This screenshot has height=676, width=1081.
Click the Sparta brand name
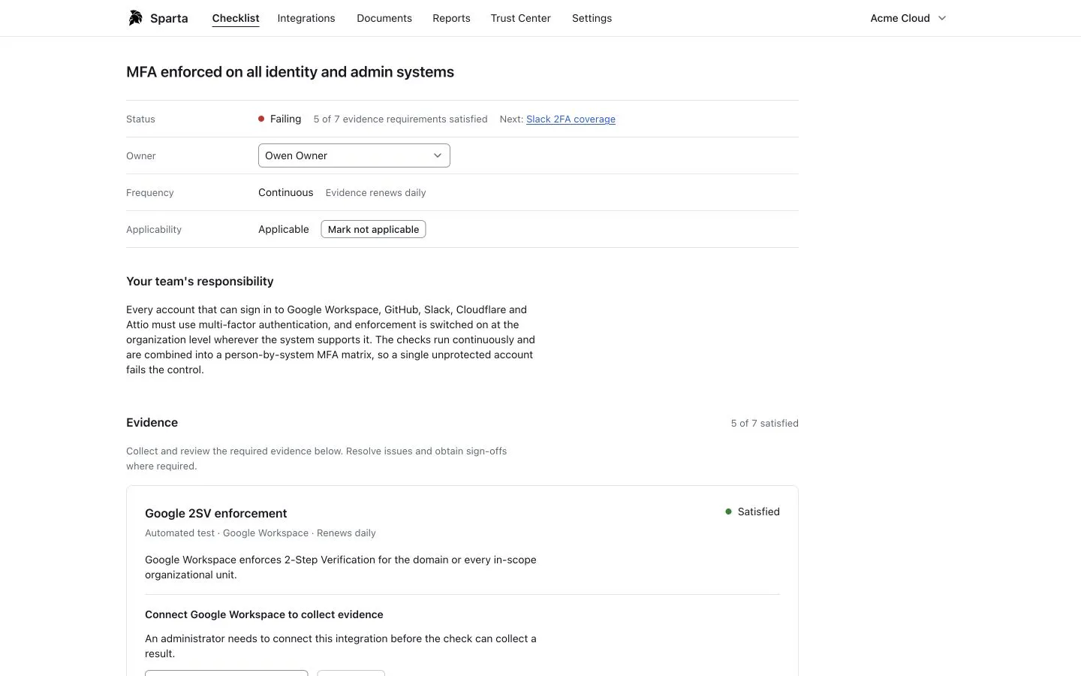[169, 18]
